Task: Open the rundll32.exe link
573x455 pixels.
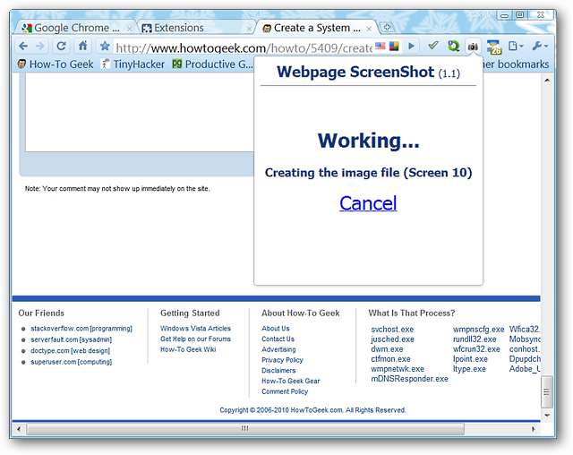Action: coord(475,339)
